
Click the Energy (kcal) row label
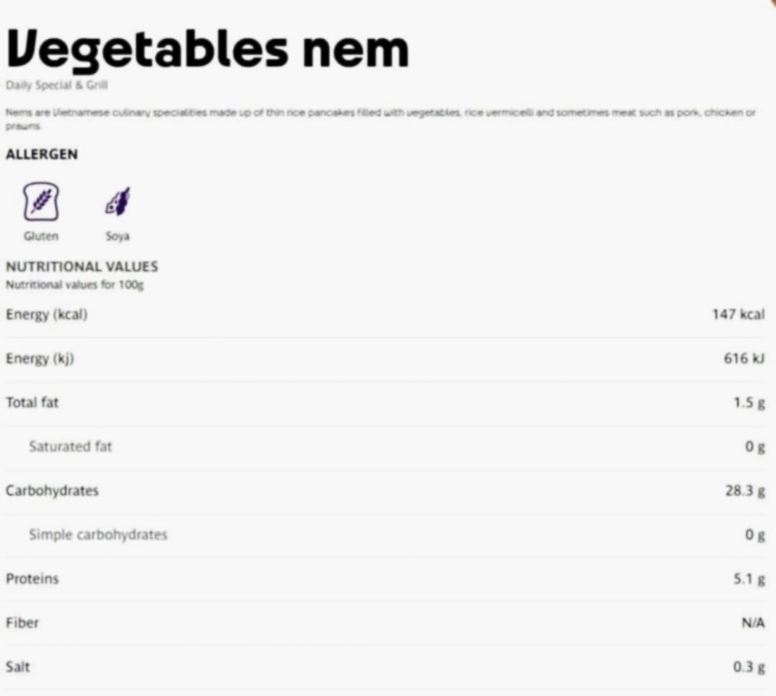pyautogui.click(x=47, y=315)
